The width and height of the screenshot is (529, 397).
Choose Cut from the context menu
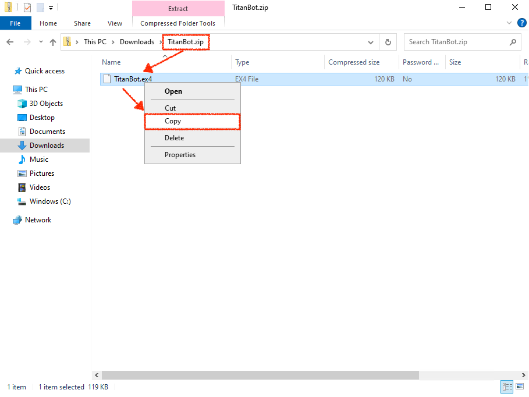(192, 108)
